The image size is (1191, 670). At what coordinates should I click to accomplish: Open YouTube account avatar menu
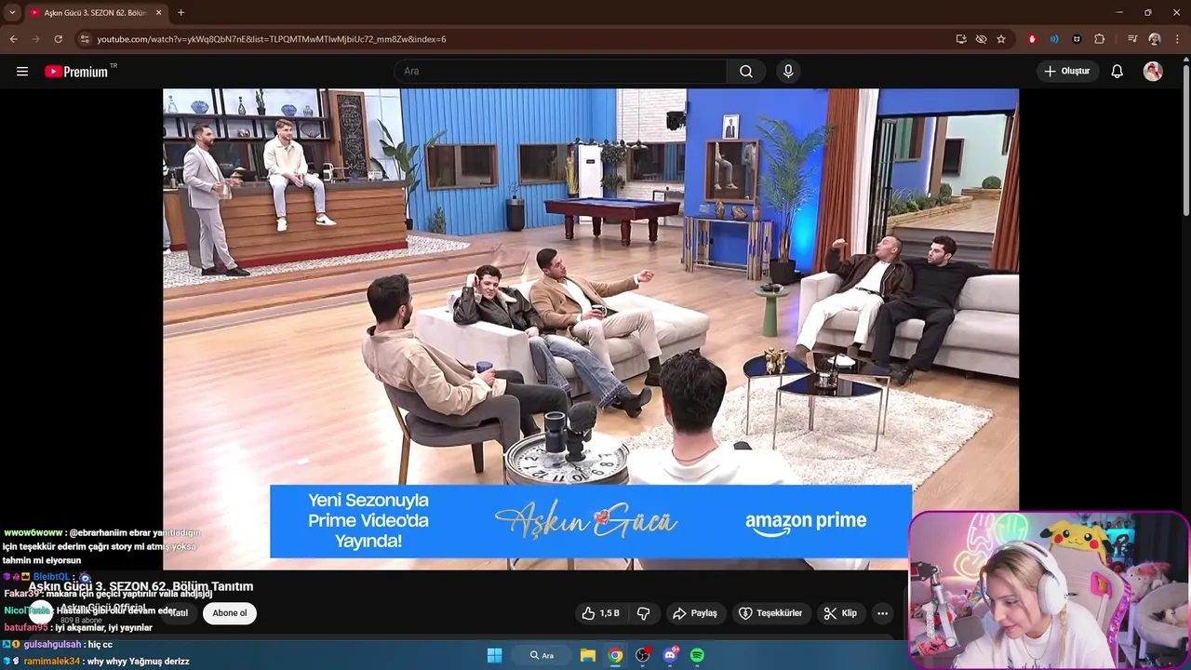[1153, 71]
